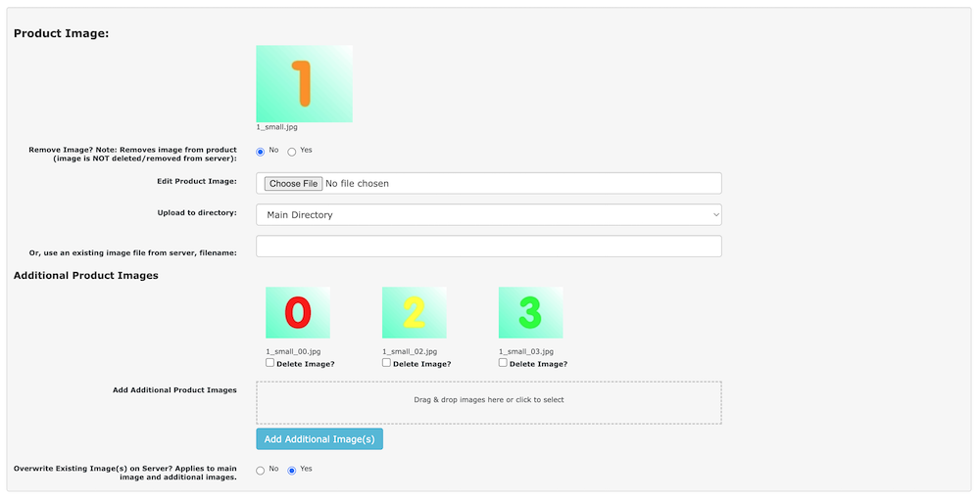Image resolution: width=980 pixels, height=498 pixels.
Task: Select No for Remove Image
Action: click(261, 152)
